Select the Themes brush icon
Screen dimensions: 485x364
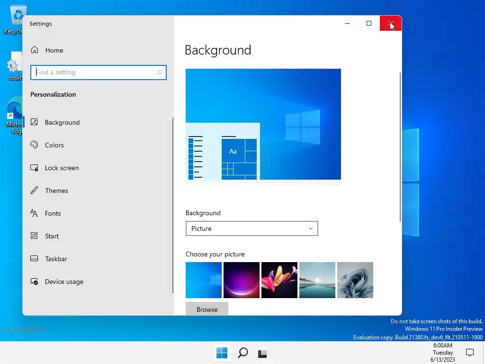34,190
